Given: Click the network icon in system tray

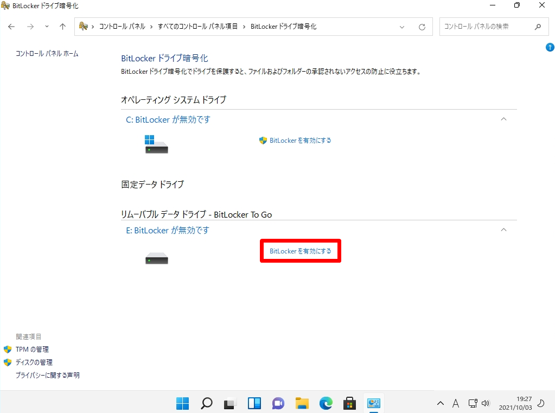Looking at the screenshot, I should click(x=473, y=403).
